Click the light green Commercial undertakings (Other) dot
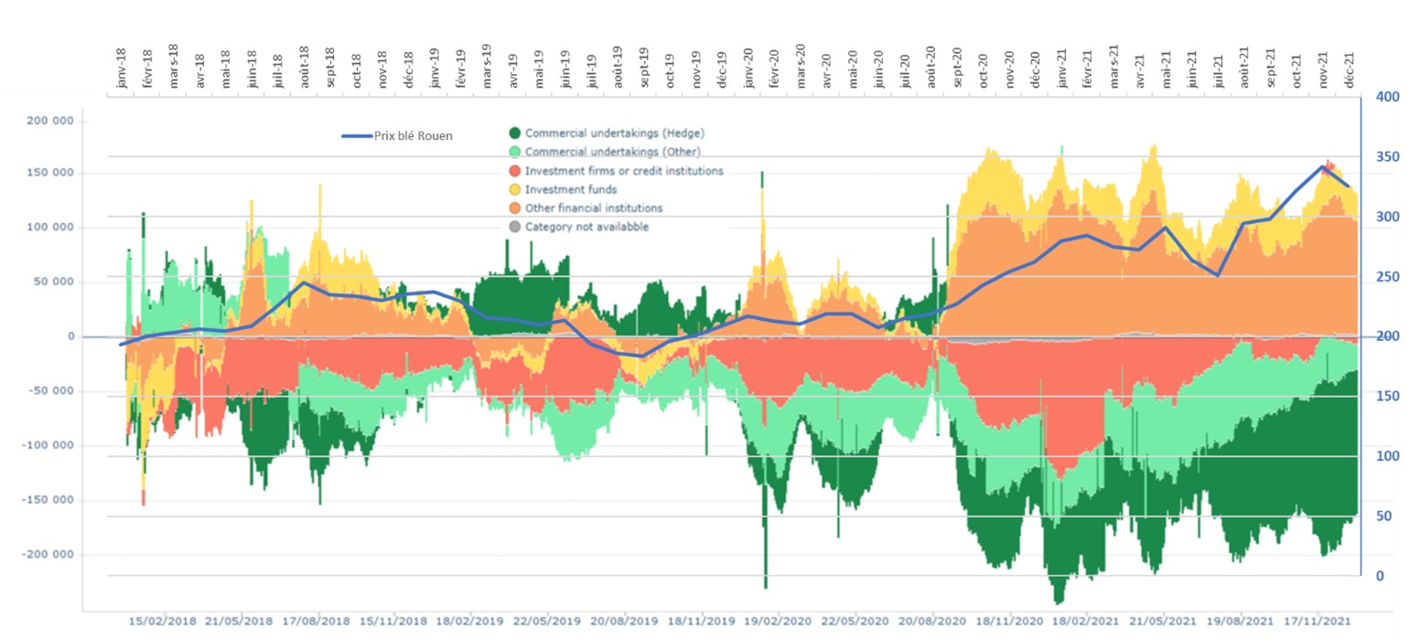Image resolution: width=1409 pixels, height=640 pixels. click(x=515, y=153)
